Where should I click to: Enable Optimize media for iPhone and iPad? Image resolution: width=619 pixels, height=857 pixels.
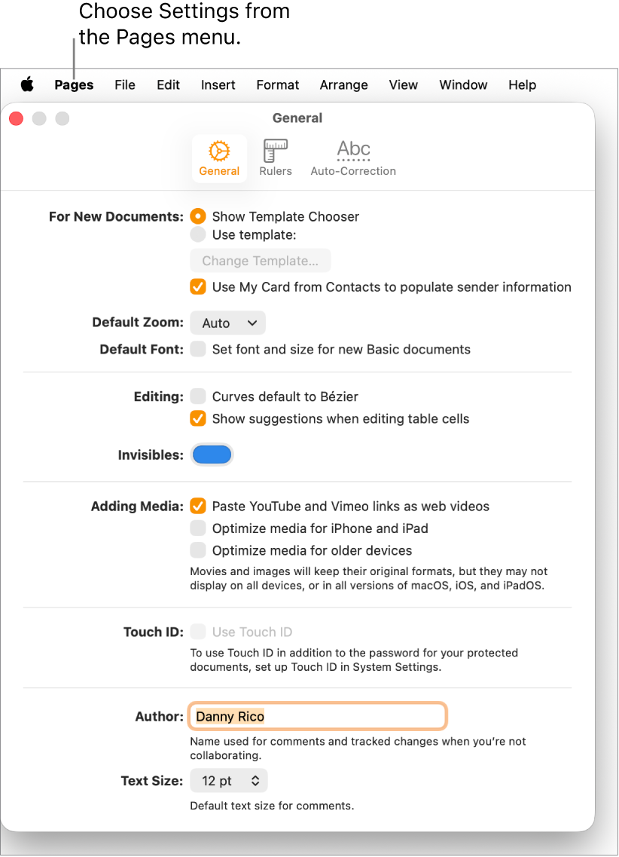point(197,528)
